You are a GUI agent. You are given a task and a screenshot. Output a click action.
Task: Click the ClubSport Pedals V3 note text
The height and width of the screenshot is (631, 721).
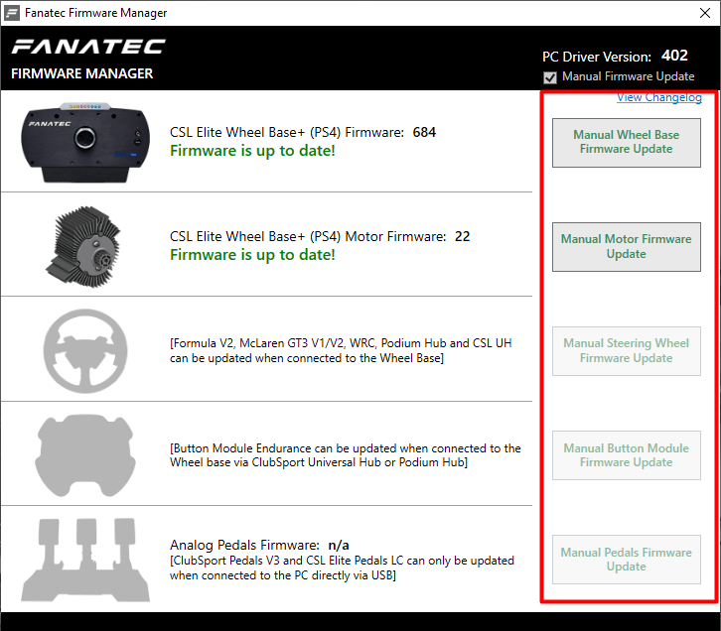point(342,568)
